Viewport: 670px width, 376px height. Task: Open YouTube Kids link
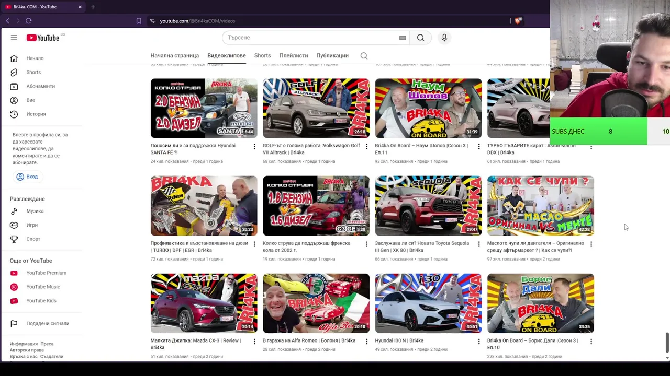point(42,301)
